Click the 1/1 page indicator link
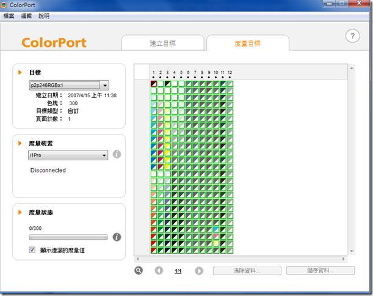Viewport: 373px width, 296px height. click(x=178, y=271)
